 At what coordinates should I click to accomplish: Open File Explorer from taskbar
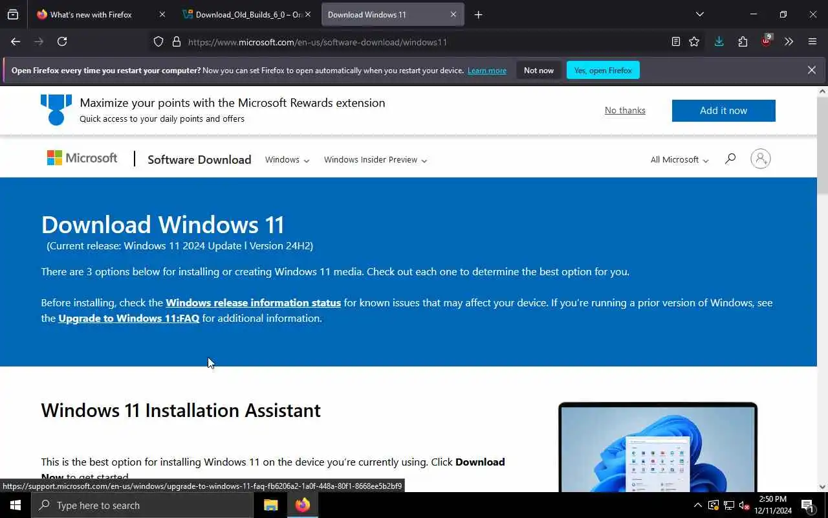click(271, 505)
